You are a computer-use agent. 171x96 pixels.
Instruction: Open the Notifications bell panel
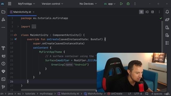[167, 12]
